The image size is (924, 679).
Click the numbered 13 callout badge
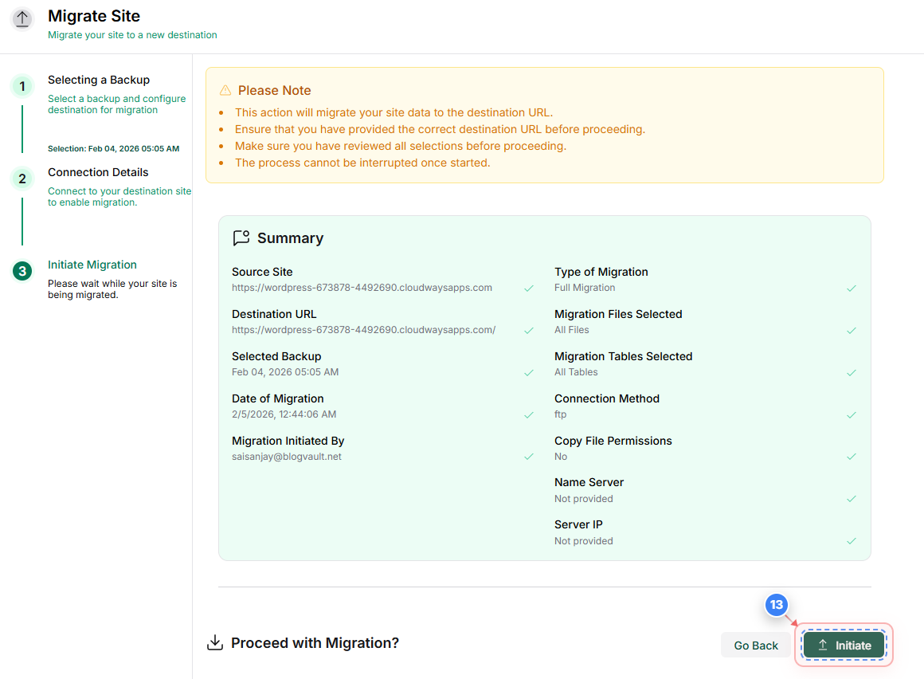(x=777, y=605)
